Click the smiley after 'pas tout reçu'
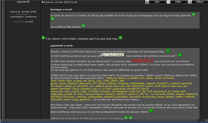Image resolution: width=208 pixels, height=123 pixels. click(x=120, y=38)
